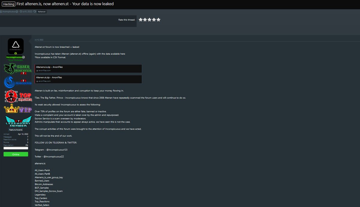The height and width of the screenshot is (207, 360).
Task: Click the tag icon before #altenen
Action: [x=35, y=12]
